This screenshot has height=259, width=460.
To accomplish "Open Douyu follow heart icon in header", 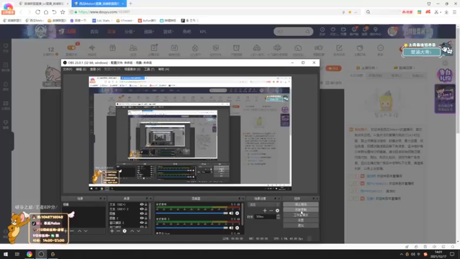I will pos(333,30).
